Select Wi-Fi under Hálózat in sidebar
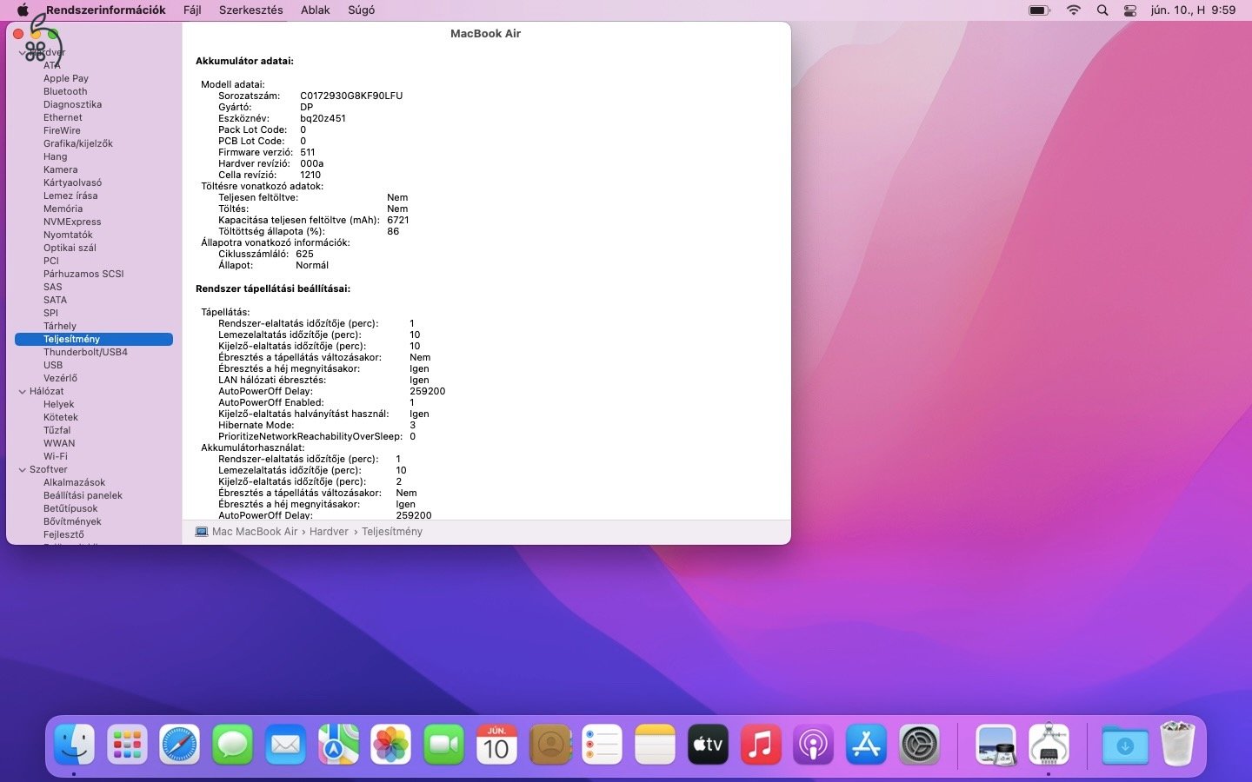This screenshot has height=782, width=1252. (56, 456)
